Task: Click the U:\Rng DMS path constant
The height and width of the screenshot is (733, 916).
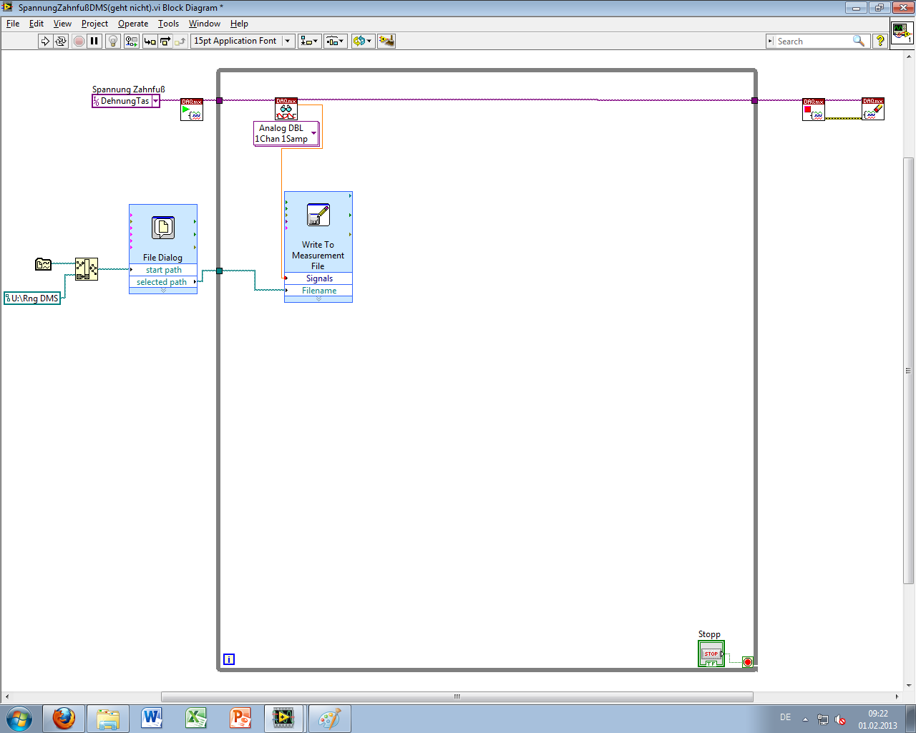Action: pos(32,298)
